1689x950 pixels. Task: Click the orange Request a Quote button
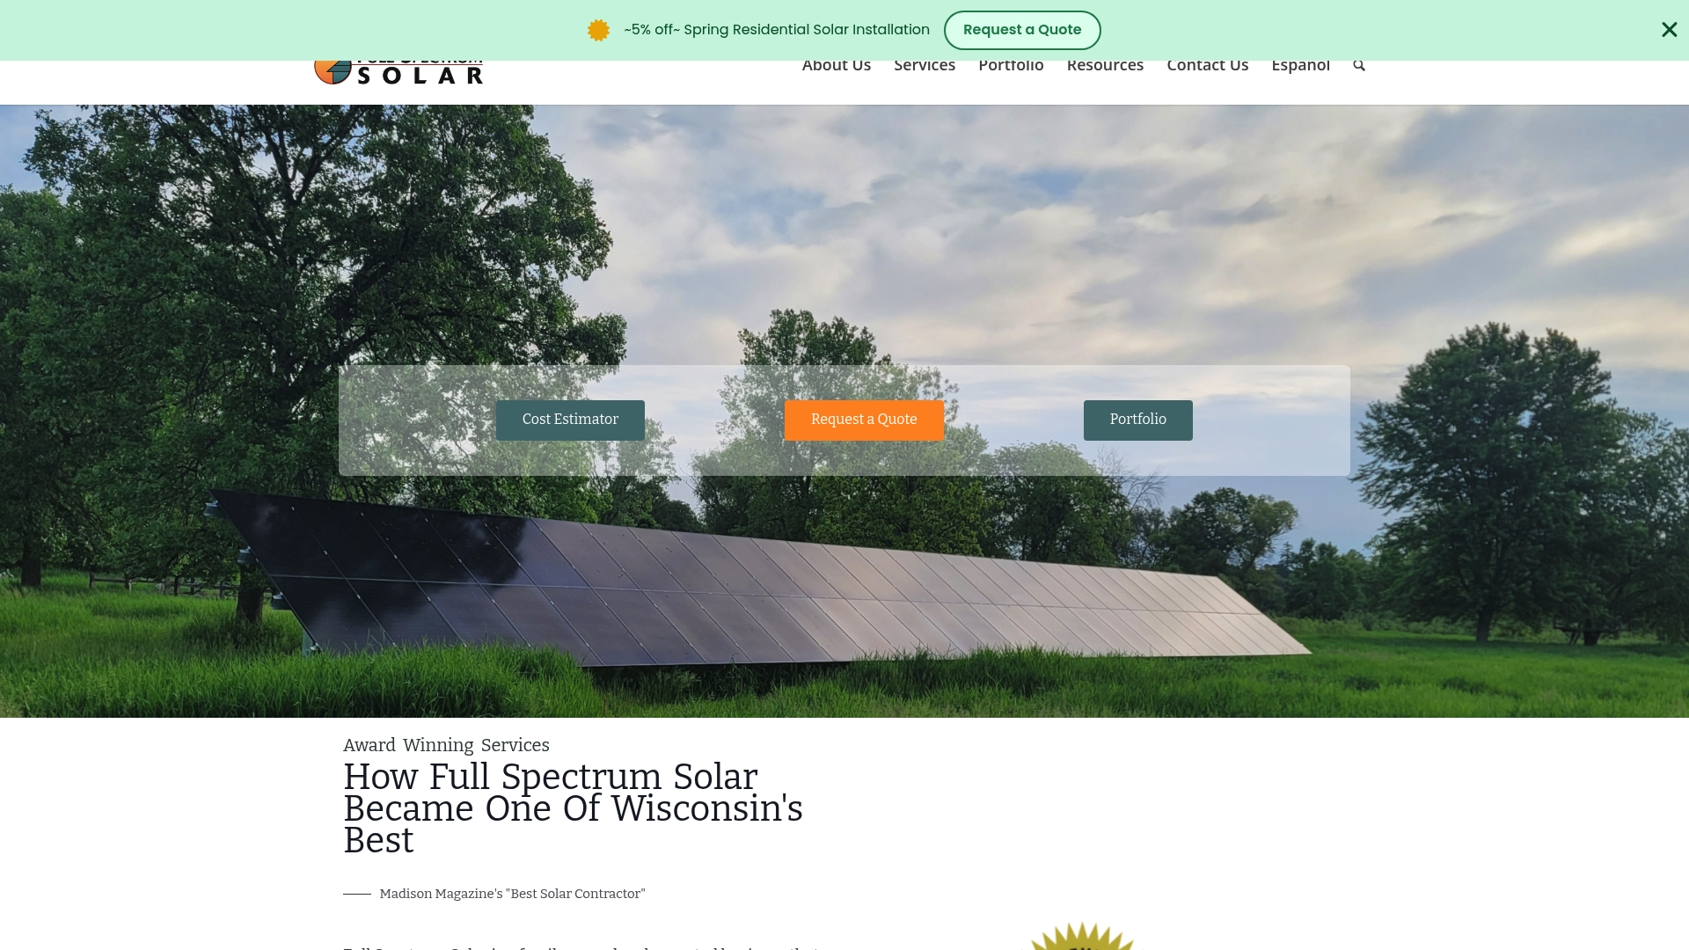point(864,420)
